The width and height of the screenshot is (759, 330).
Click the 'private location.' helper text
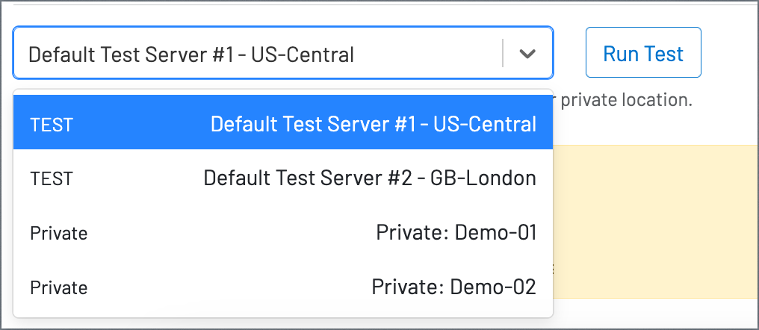coord(626,100)
